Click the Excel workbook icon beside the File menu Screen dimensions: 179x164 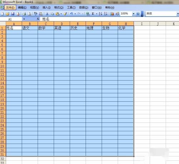[2, 8]
